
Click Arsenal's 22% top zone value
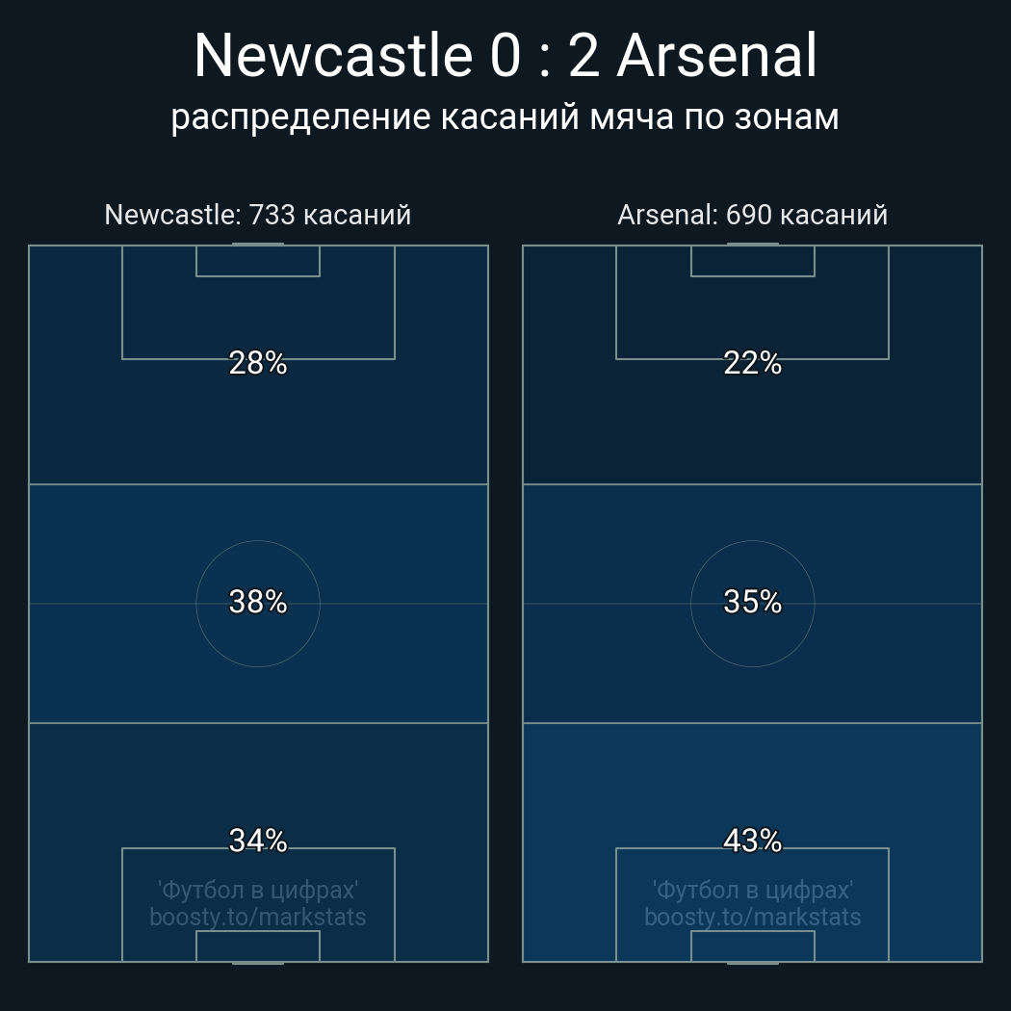click(x=752, y=363)
